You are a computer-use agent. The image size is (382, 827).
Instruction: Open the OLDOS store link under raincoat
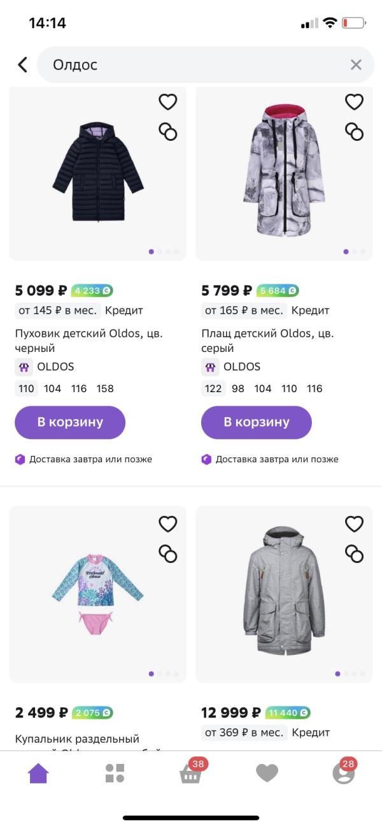[232, 367]
